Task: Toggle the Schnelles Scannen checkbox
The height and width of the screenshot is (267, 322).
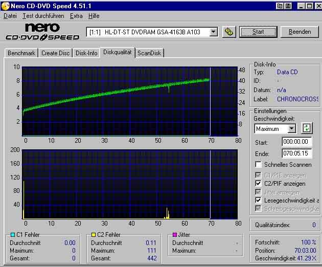Action: [x=258, y=164]
